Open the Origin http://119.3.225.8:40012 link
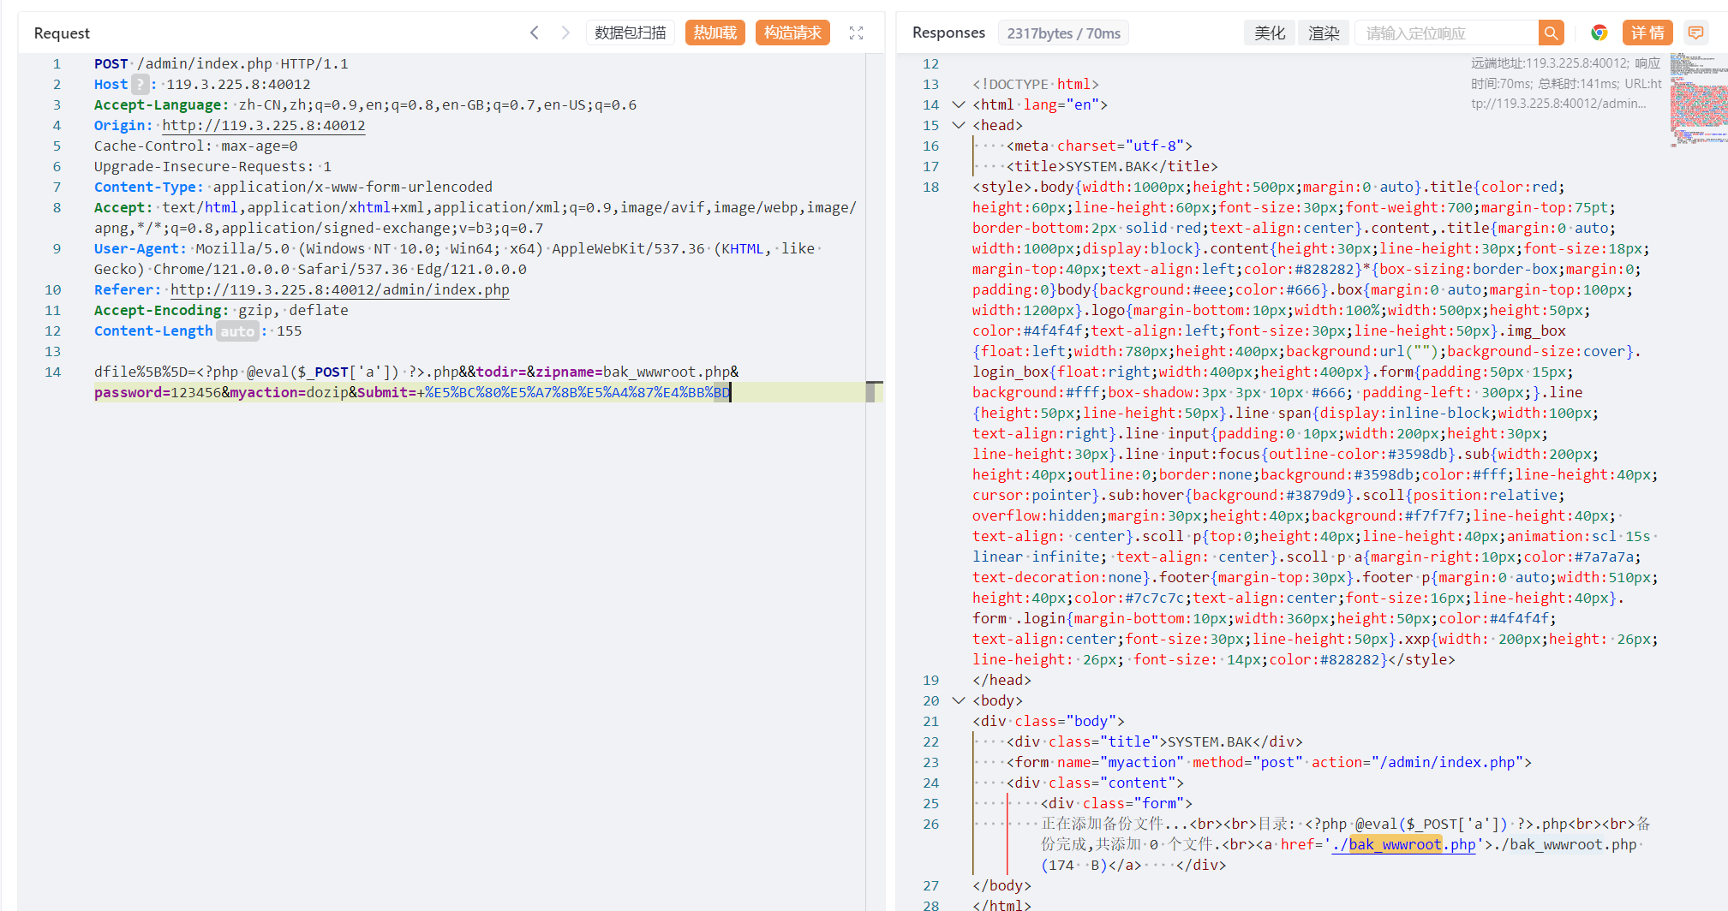Image resolution: width=1728 pixels, height=911 pixels. point(264,125)
